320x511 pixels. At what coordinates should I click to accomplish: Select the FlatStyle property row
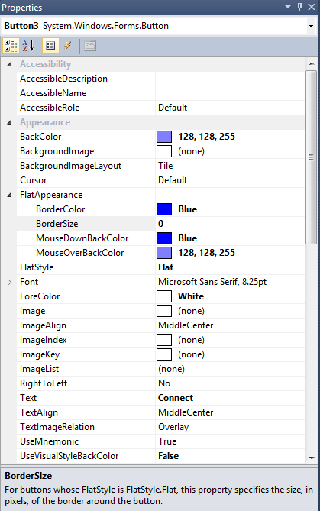[160, 267]
